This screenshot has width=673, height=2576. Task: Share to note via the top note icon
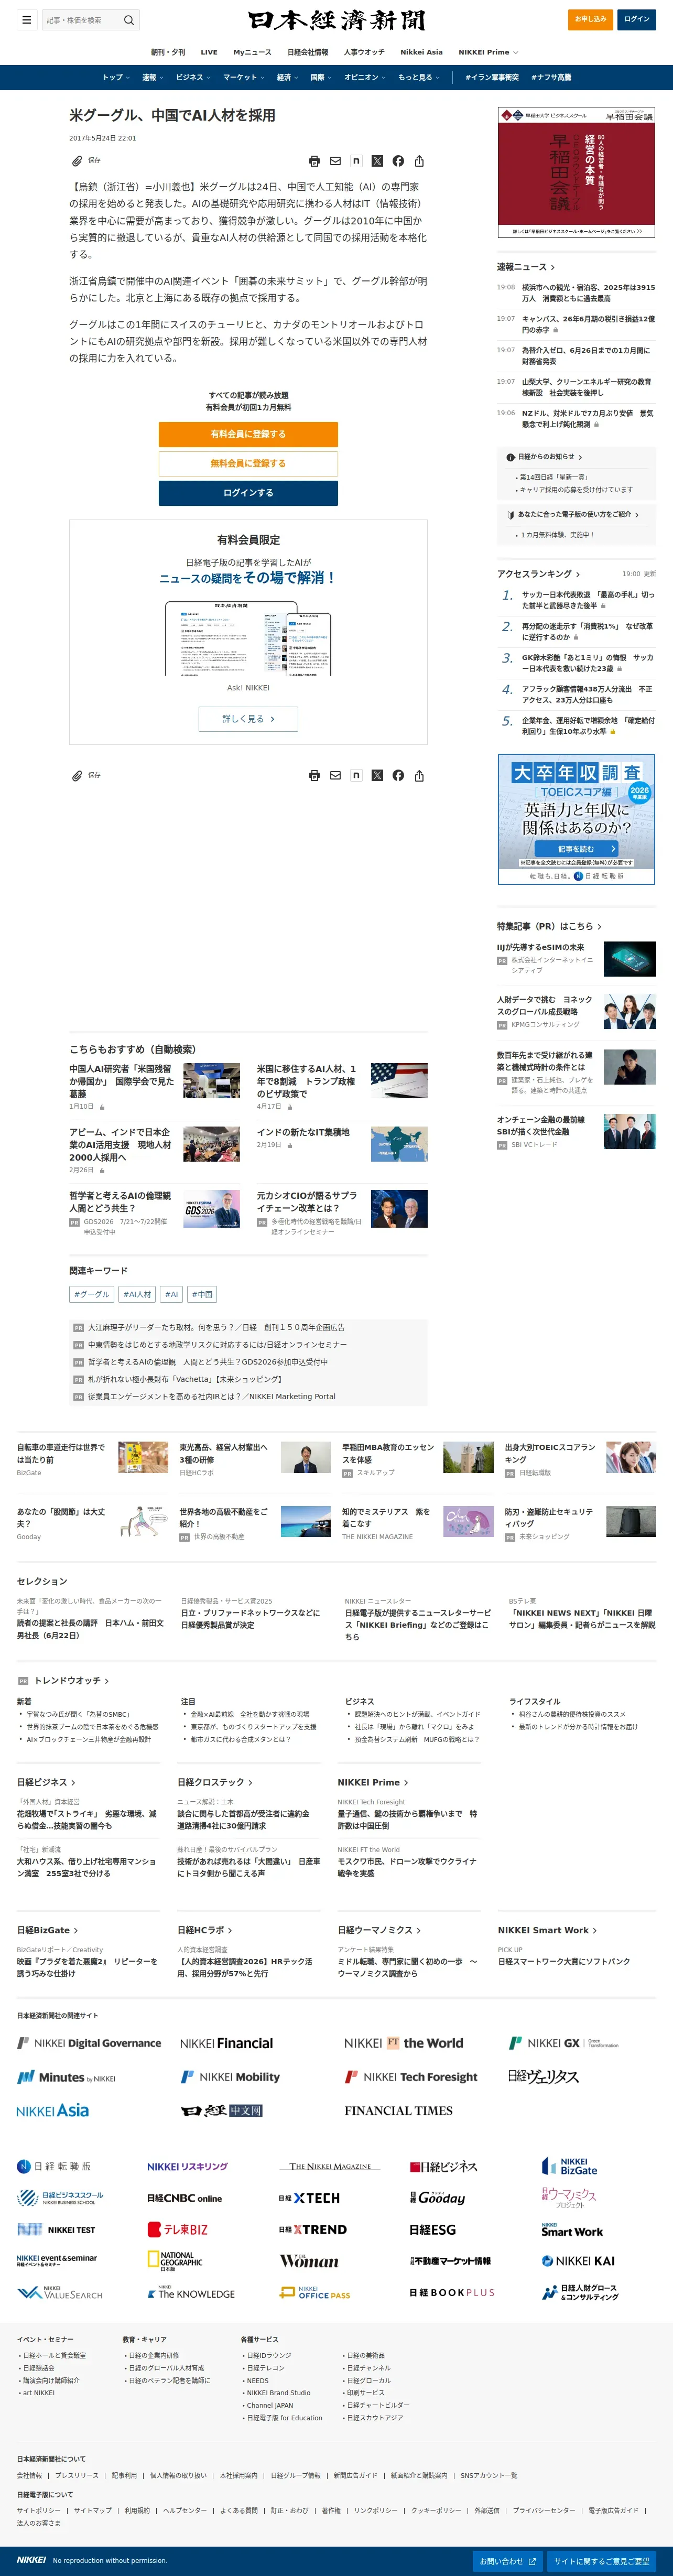point(356,161)
